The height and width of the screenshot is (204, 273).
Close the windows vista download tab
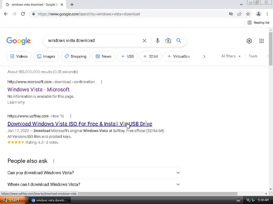[62, 5]
